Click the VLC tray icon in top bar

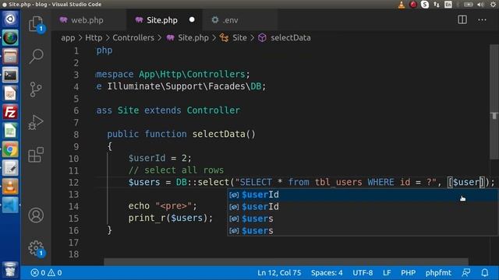coord(402,5)
